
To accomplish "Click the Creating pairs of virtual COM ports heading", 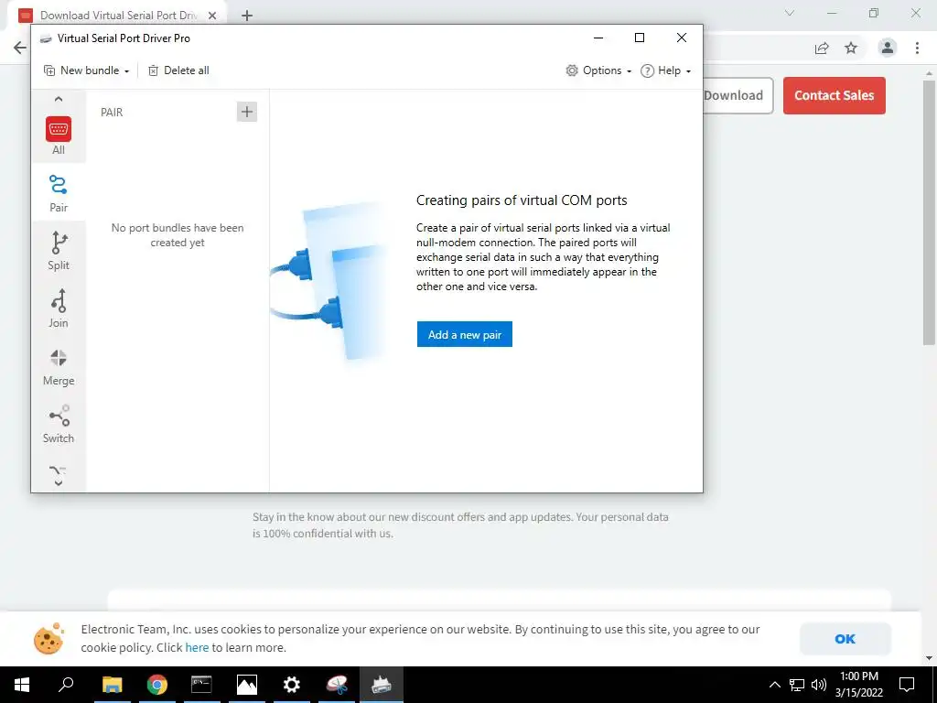I will tap(522, 200).
